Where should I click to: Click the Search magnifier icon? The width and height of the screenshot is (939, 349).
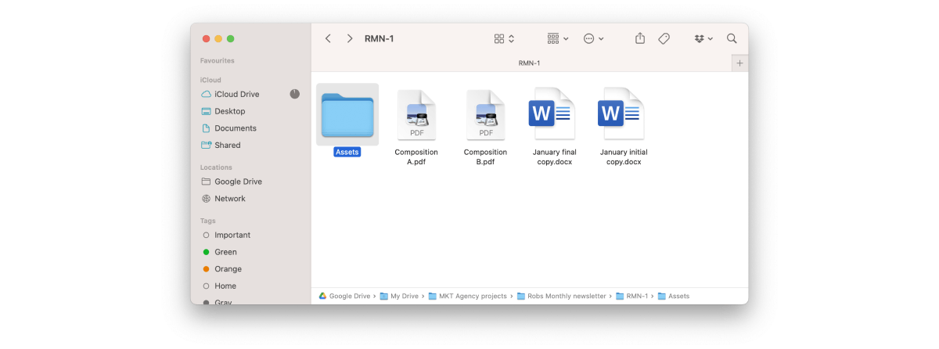tap(732, 38)
